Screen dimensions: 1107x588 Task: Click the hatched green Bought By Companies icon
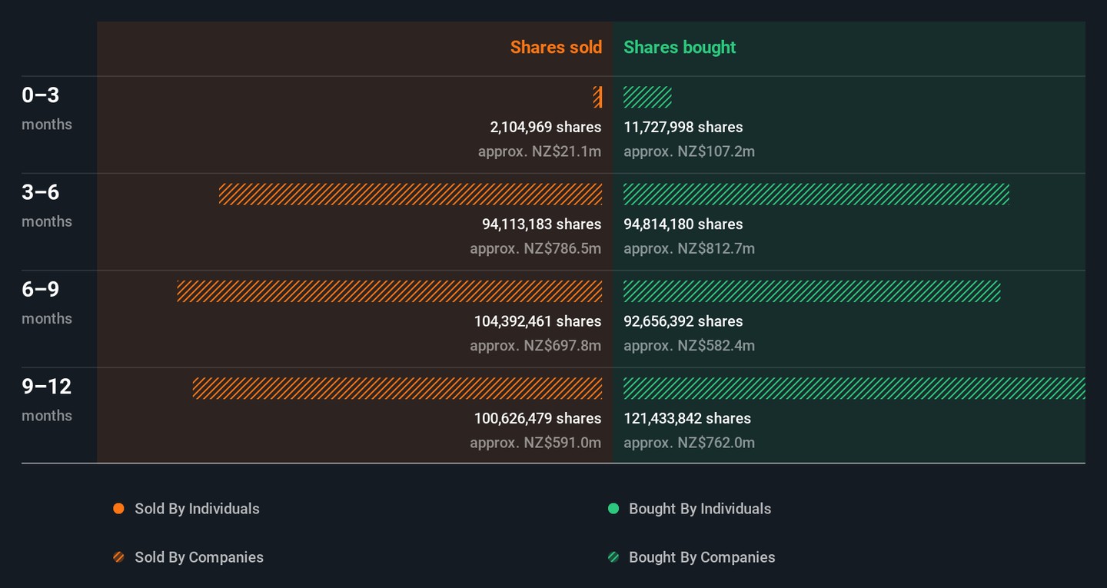pyautogui.click(x=613, y=557)
